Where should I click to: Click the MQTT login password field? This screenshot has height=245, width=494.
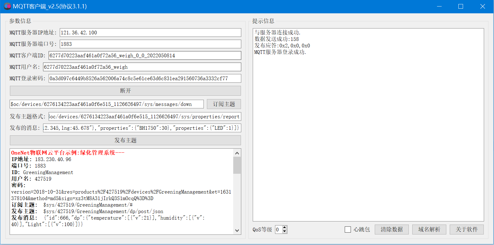coord(145,78)
